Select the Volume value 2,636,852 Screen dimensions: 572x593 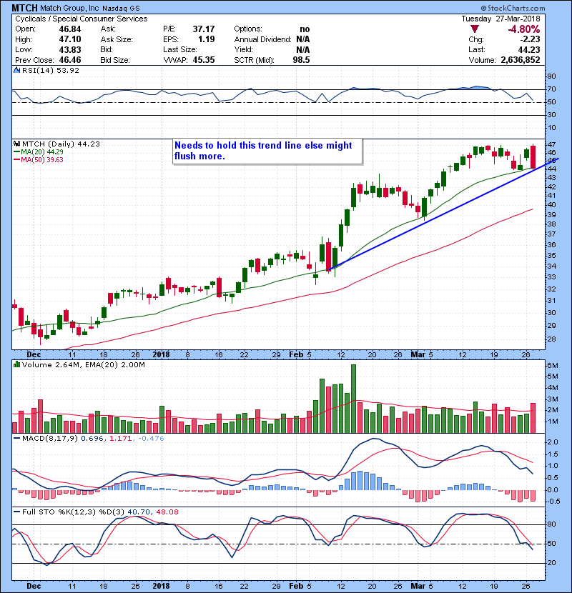pyautogui.click(x=520, y=60)
